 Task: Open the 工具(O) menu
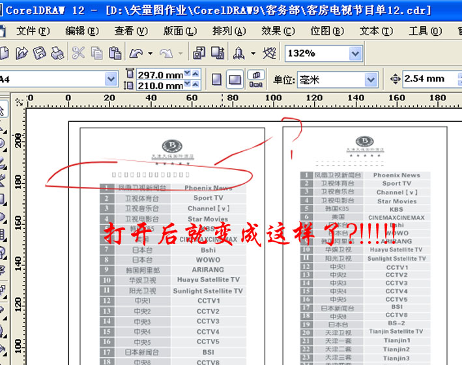[x=425, y=31]
